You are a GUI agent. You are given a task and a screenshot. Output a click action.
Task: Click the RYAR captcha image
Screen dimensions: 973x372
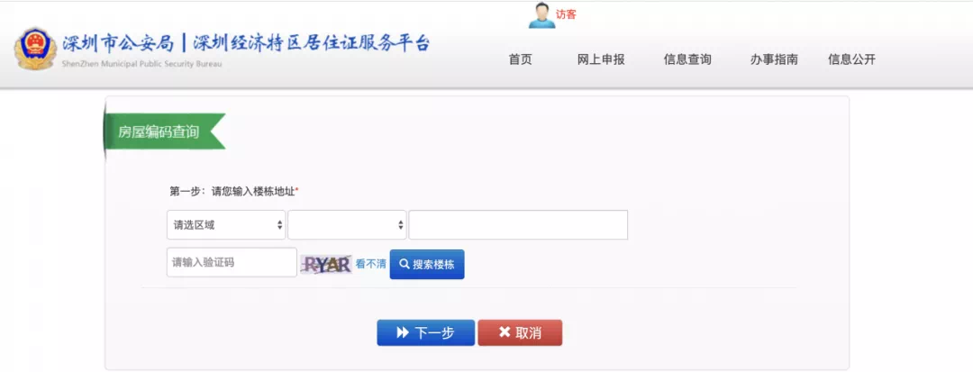[x=326, y=264]
